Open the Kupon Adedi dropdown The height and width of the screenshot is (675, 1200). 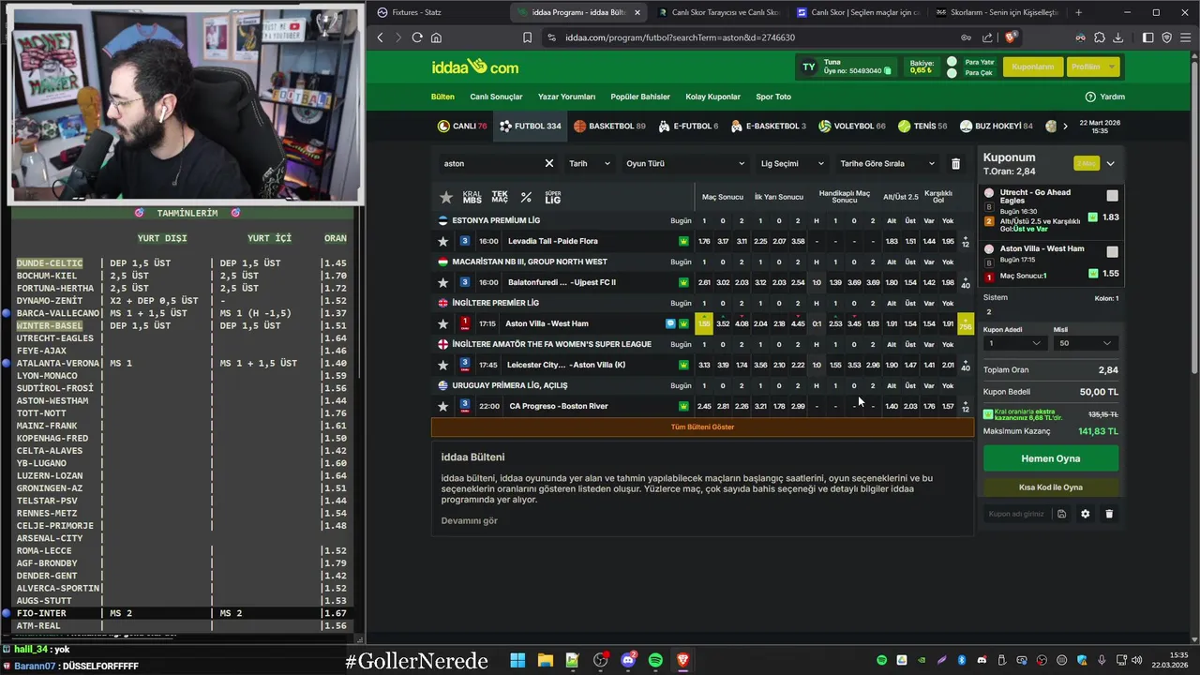pyautogui.click(x=1013, y=343)
